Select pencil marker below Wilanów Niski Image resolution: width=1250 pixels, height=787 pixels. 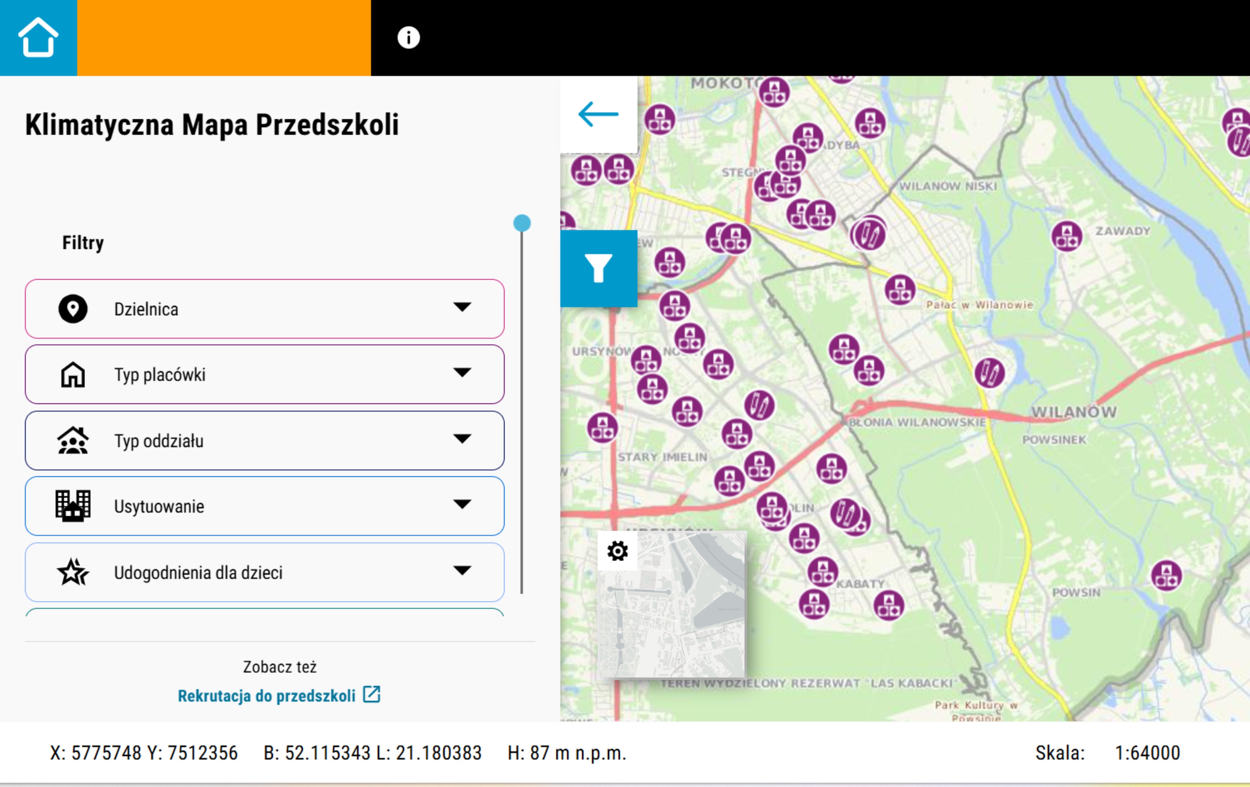pyautogui.click(x=870, y=234)
